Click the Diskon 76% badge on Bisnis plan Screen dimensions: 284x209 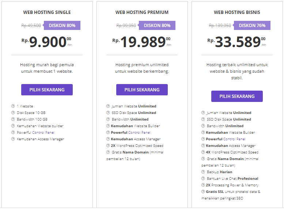[252, 26]
